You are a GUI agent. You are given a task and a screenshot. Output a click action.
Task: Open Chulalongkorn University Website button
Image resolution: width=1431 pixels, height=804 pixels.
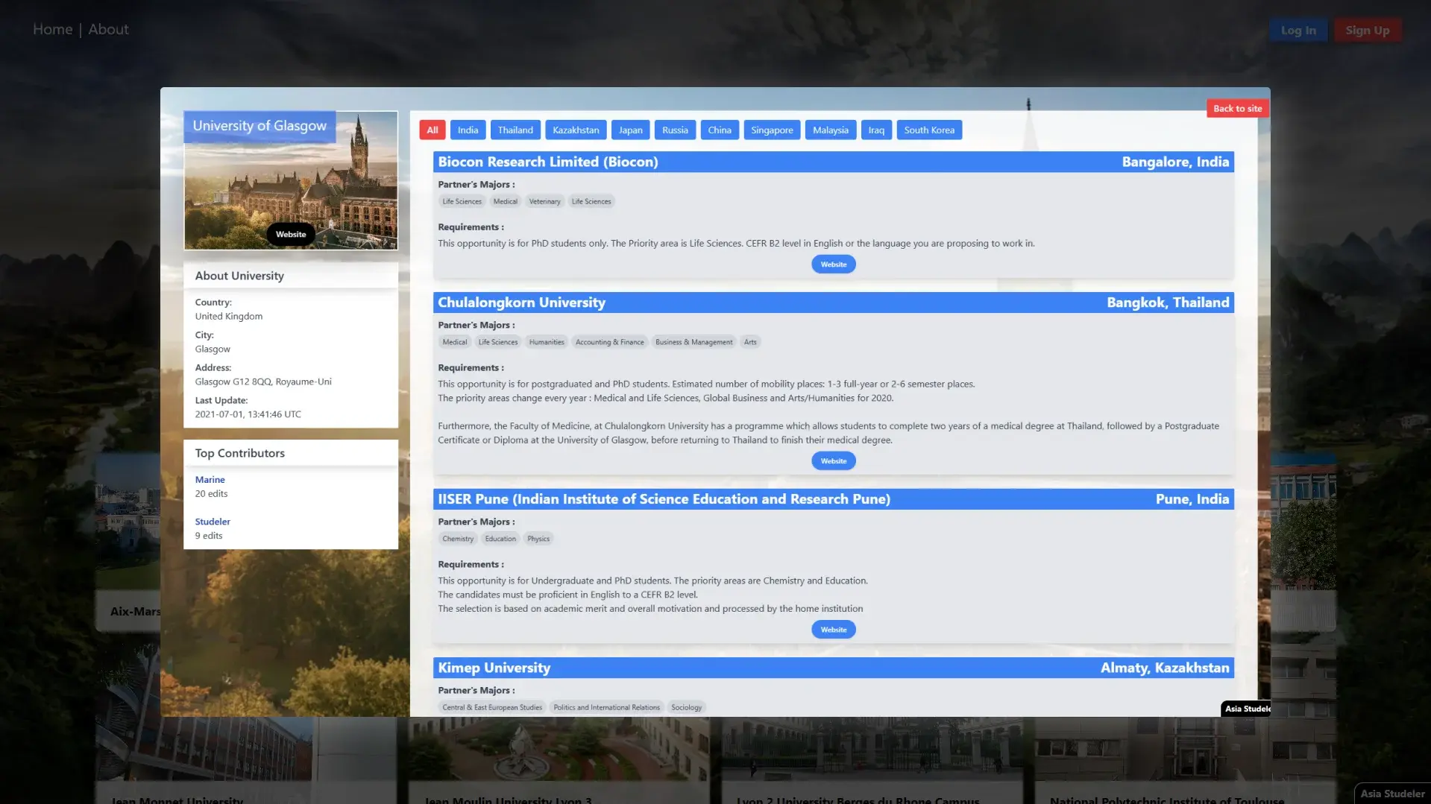[834, 460]
